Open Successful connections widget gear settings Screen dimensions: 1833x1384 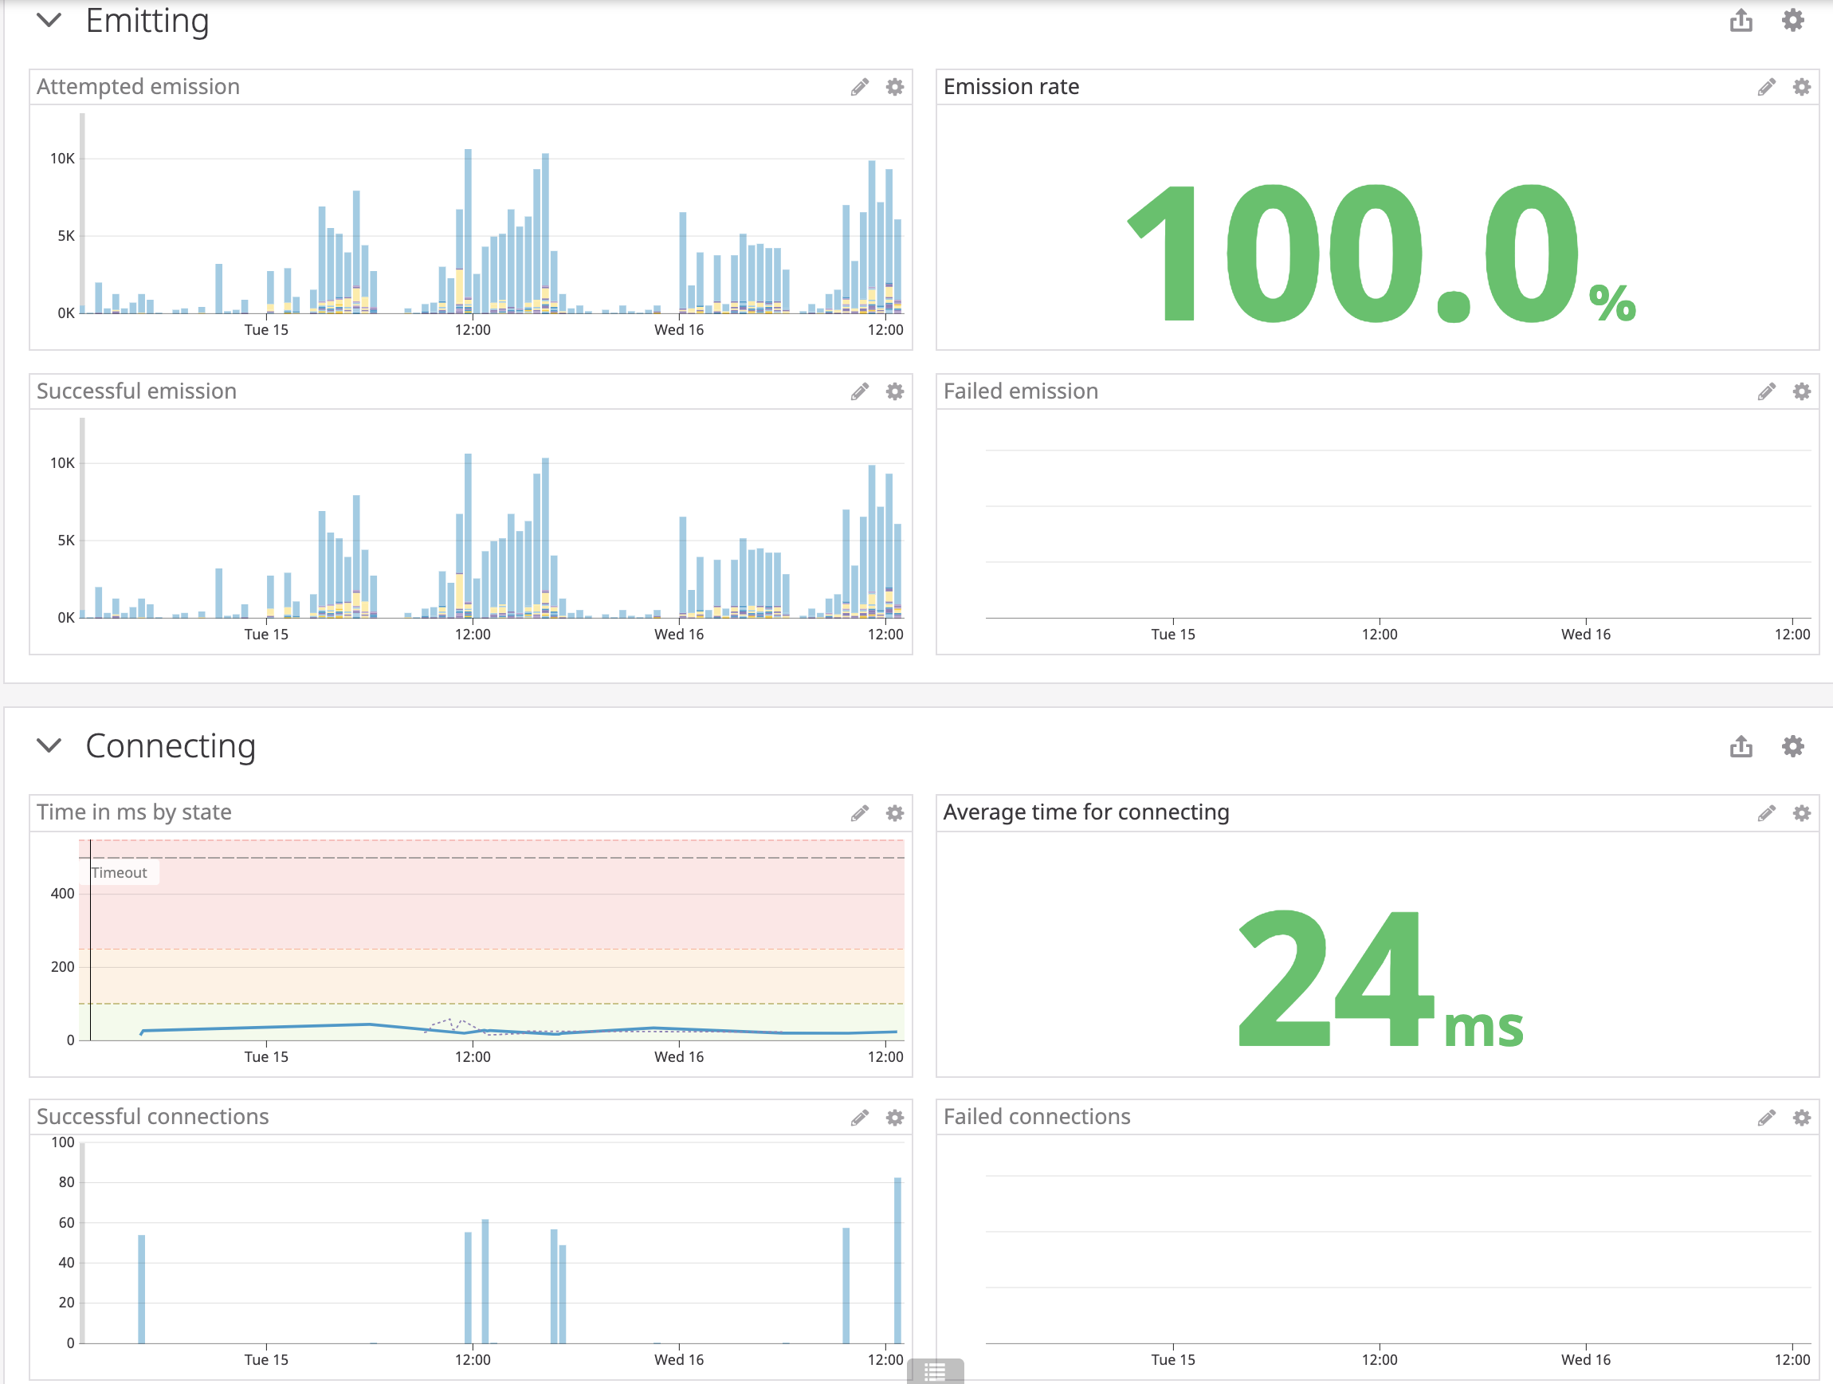coord(894,1117)
